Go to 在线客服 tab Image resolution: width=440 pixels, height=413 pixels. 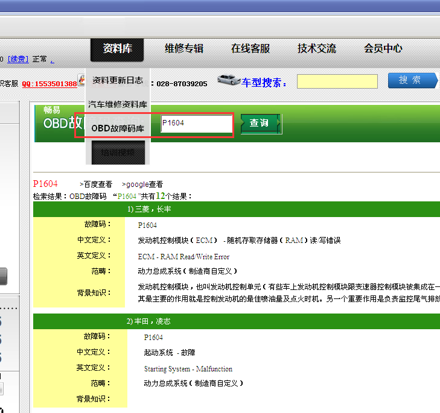tap(250, 48)
